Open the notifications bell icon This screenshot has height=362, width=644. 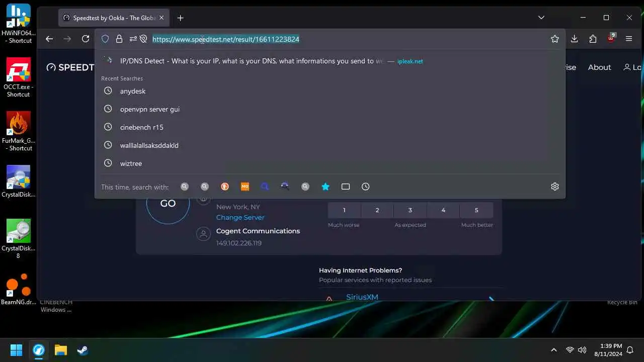point(630,350)
